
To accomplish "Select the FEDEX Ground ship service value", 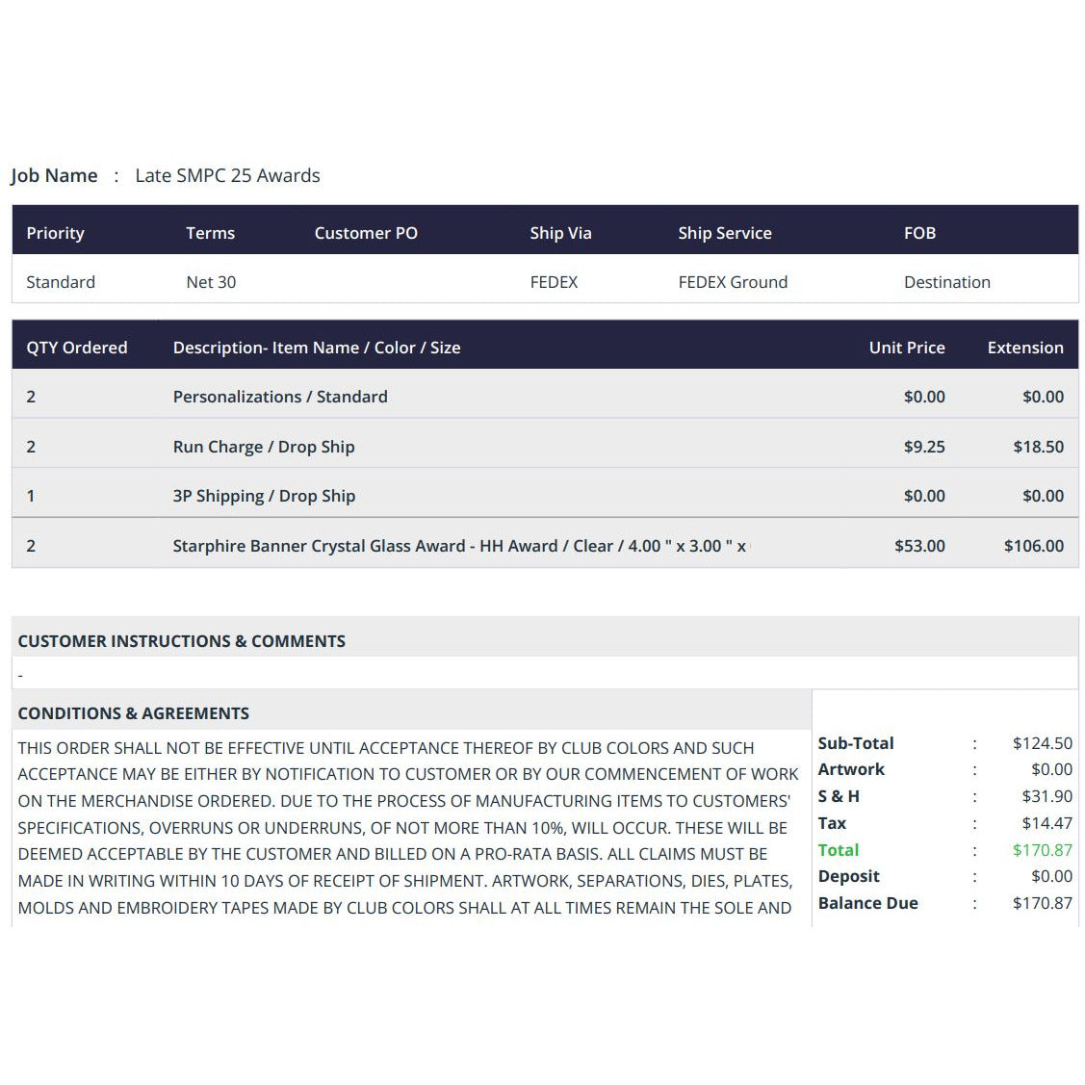I will click(x=733, y=282).
